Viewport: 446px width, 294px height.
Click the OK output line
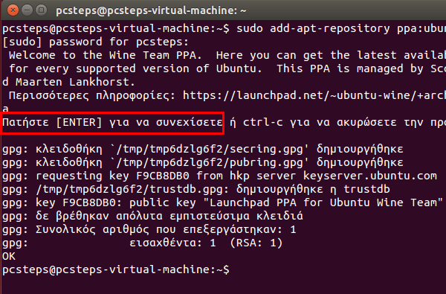[9, 256]
